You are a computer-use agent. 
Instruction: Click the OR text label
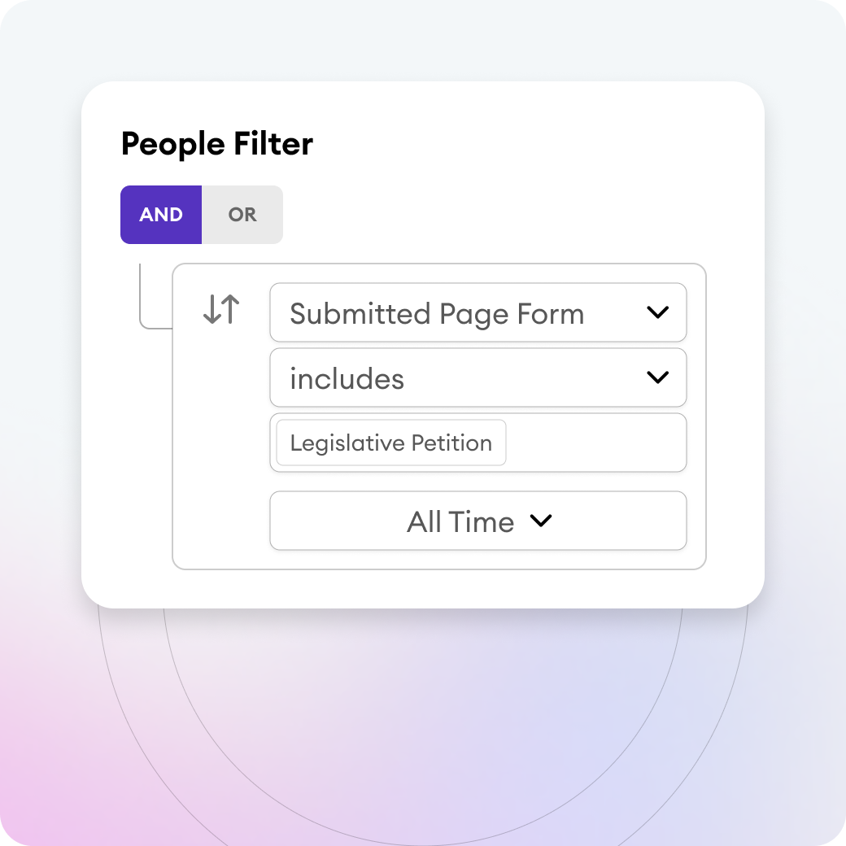[x=242, y=215]
